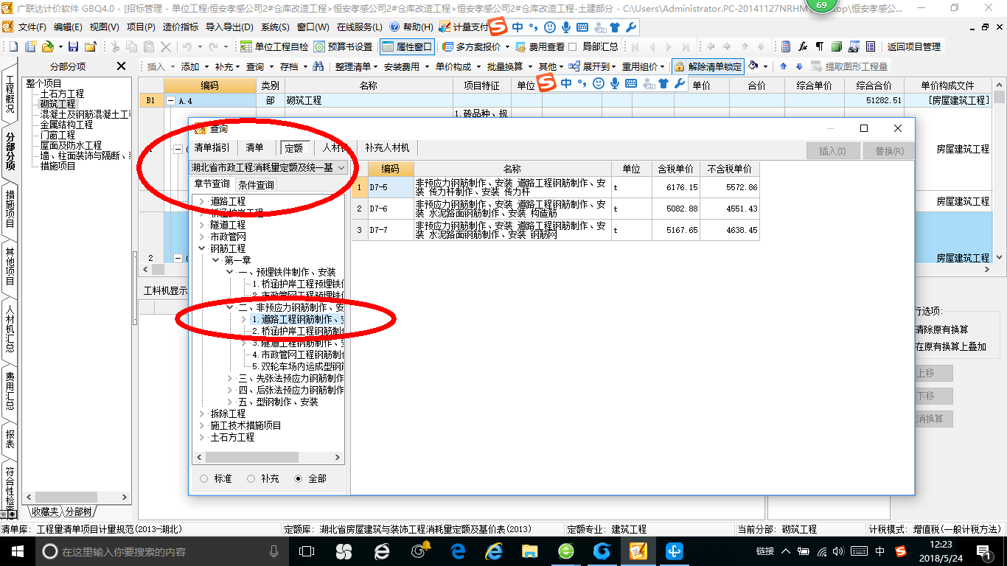Select 4.市政管网工程钢筋制作 tree item
The width and height of the screenshot is (1007, 566).
(298, 354)
